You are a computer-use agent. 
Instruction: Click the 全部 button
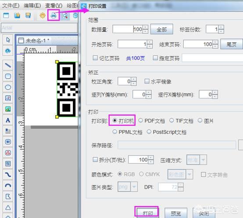162,29
